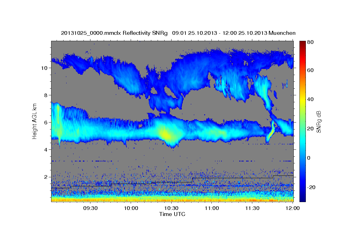Click the height tick label 2

(45, 177)
